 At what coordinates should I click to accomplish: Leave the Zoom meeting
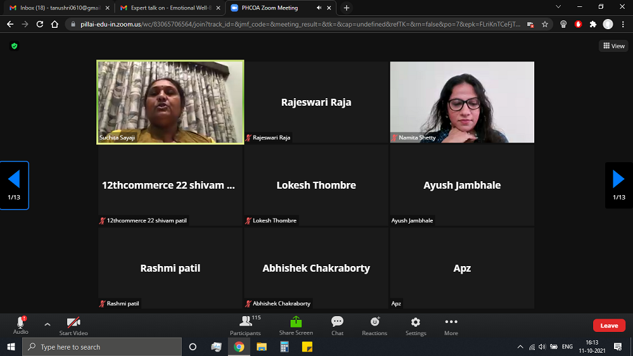click(608, 326)
